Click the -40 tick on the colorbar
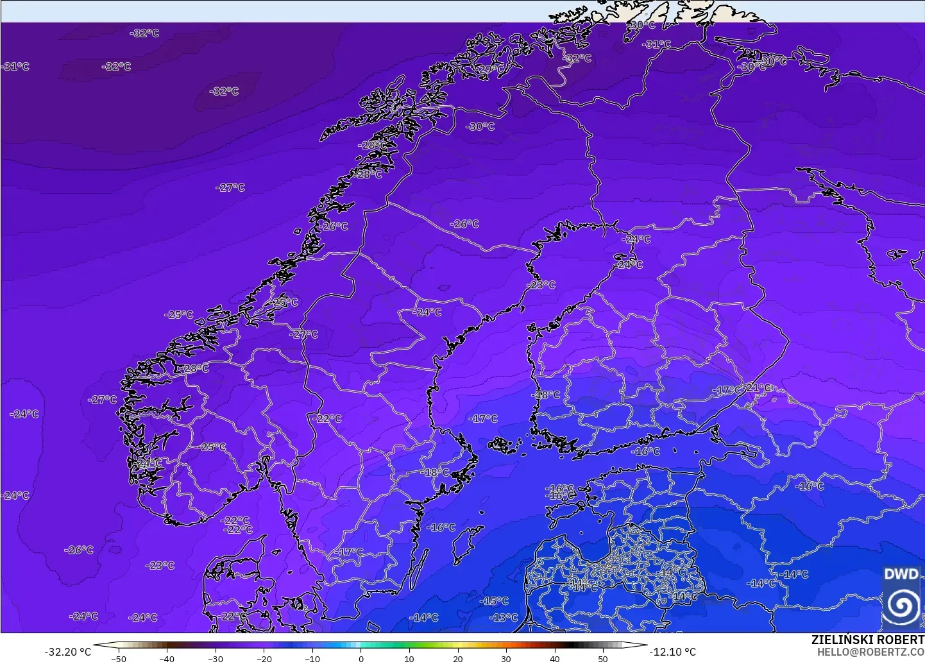The image size is (925, 664). click(167, 659)
